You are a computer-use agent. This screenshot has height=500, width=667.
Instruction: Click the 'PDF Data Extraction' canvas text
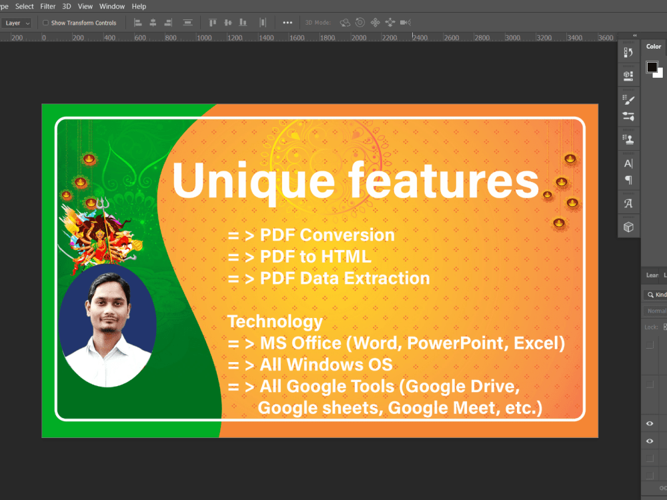tap(345, 278)
